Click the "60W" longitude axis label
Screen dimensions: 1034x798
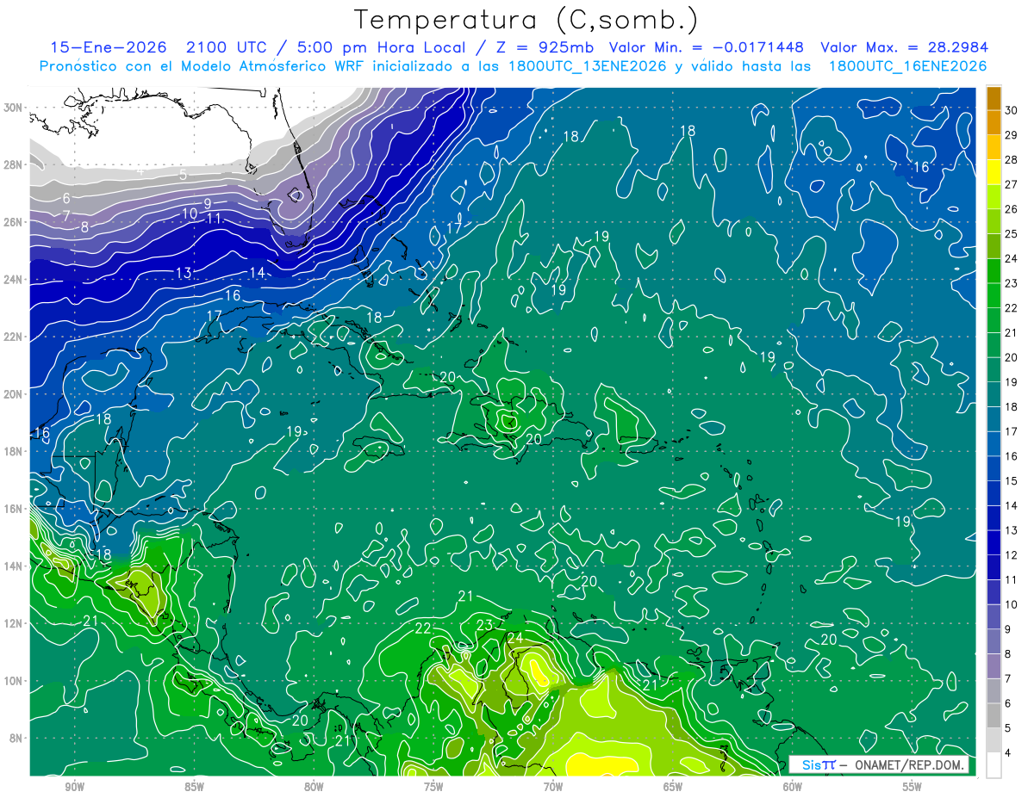[793, 787]
